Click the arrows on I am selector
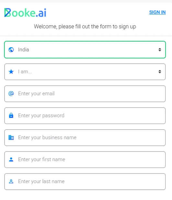172x200 pixels. click(160, 72)
